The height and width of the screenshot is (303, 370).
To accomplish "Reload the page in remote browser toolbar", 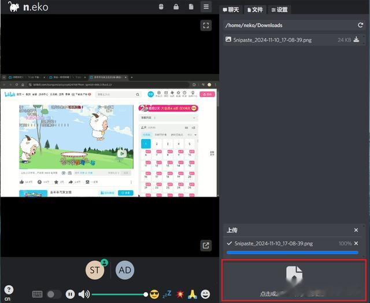I will tap(17, 84).
